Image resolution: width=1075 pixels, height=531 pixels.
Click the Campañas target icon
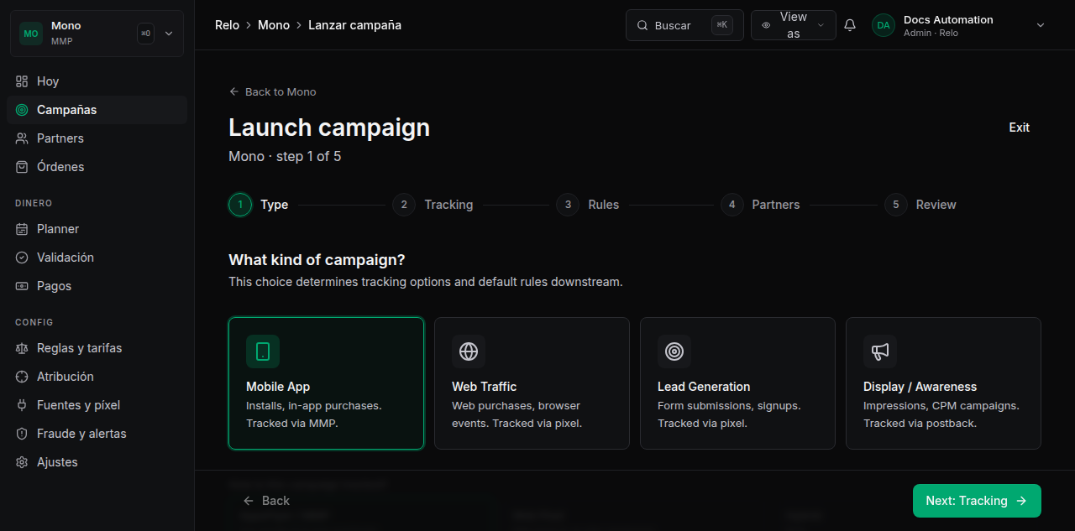pyautogui.click(x=22, y=110)
